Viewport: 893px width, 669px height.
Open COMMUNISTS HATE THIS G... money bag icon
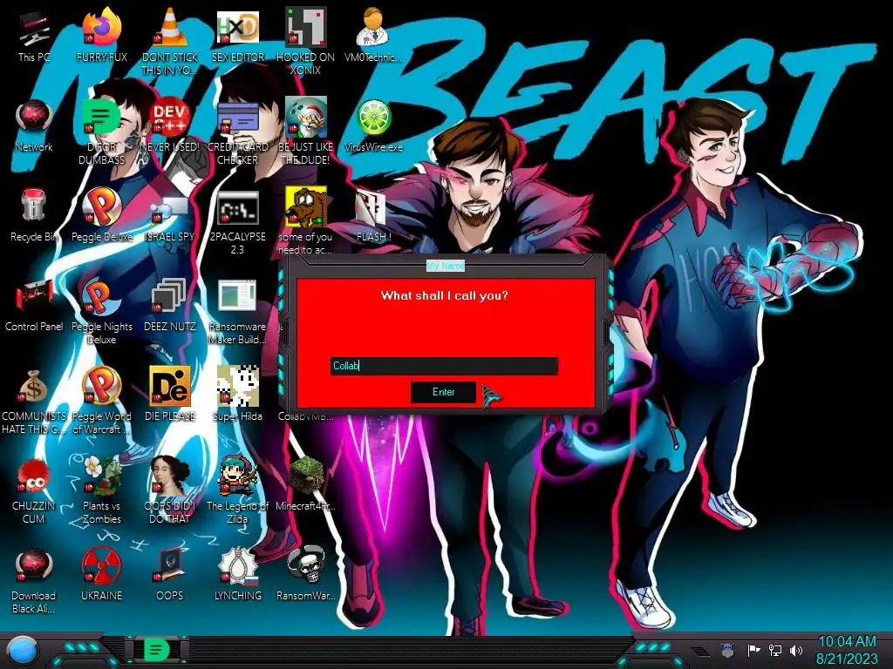pos(34,387)
